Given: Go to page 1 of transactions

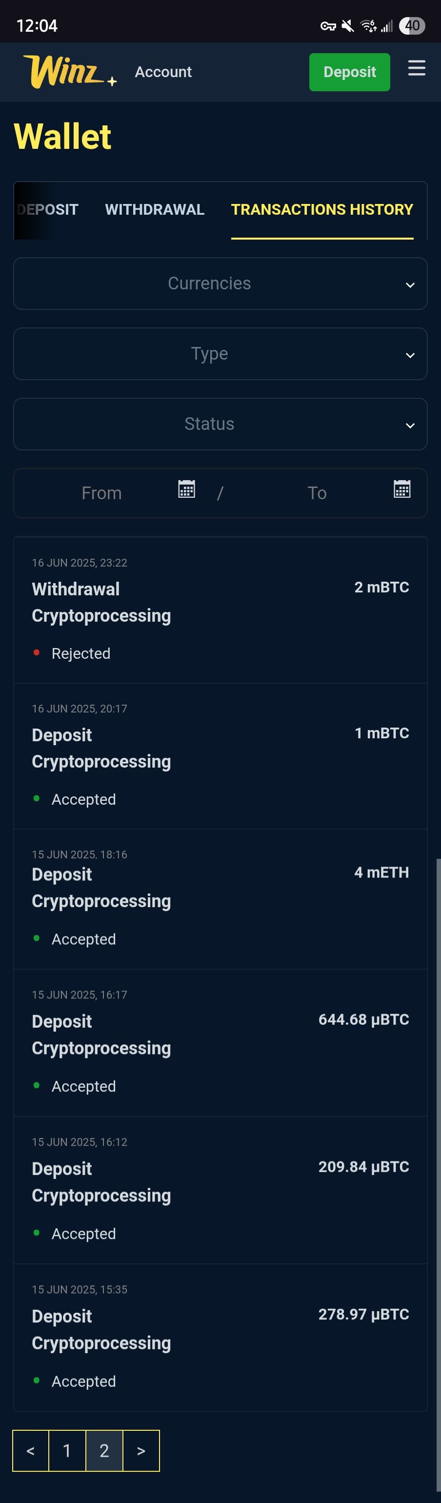Looking at the screenshot, I should [67, 1450].
